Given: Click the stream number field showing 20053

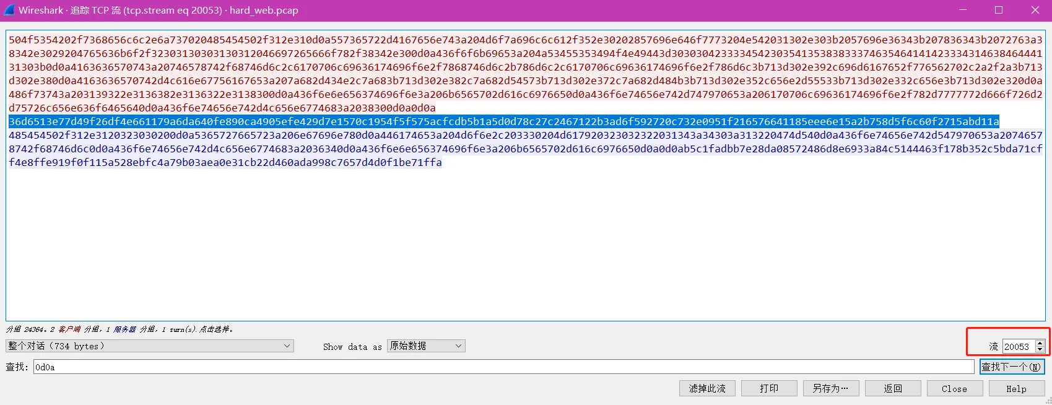Looking at the screenshot, I should pos(1018,347).
